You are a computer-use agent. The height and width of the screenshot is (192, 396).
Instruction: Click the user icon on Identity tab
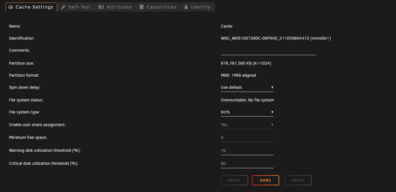point(186,7)
